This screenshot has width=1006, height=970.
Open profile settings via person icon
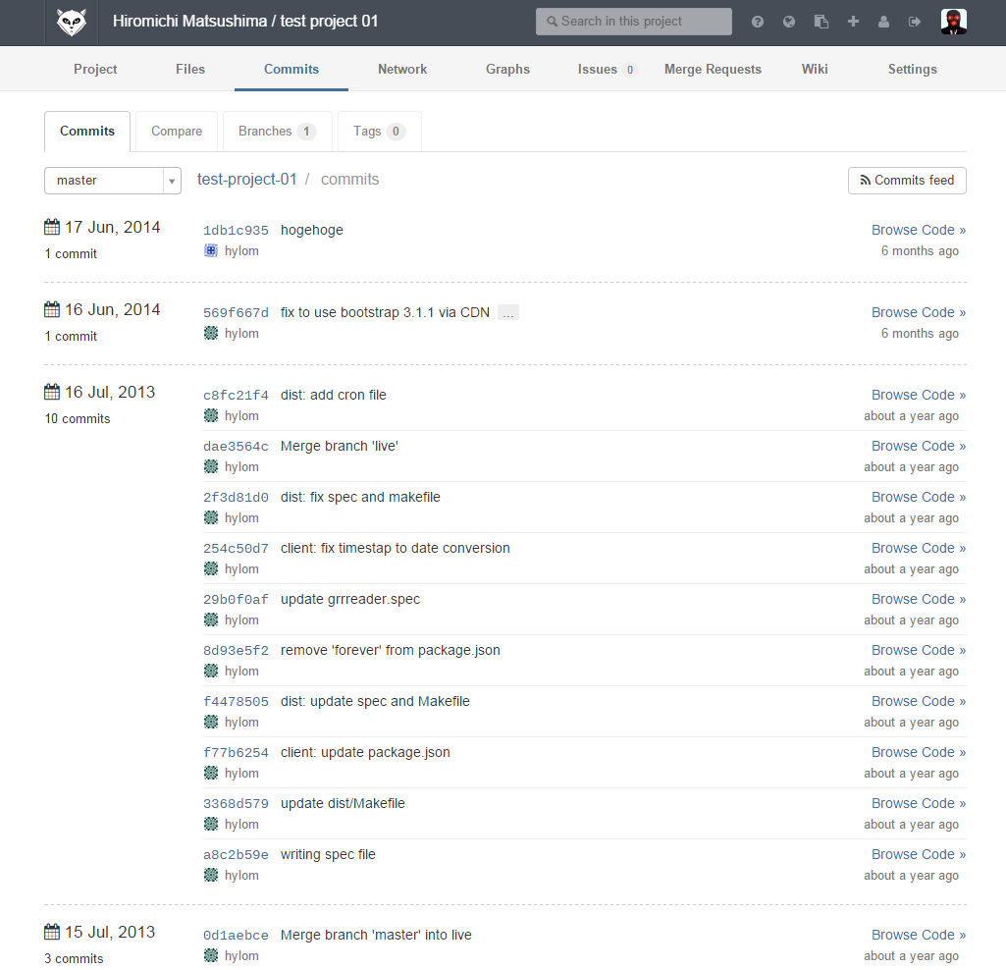pos(883,22)
